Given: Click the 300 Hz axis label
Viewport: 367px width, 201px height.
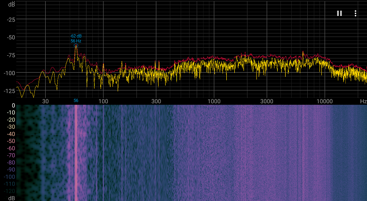Looking at the screenshot, I should coord(156,101).
